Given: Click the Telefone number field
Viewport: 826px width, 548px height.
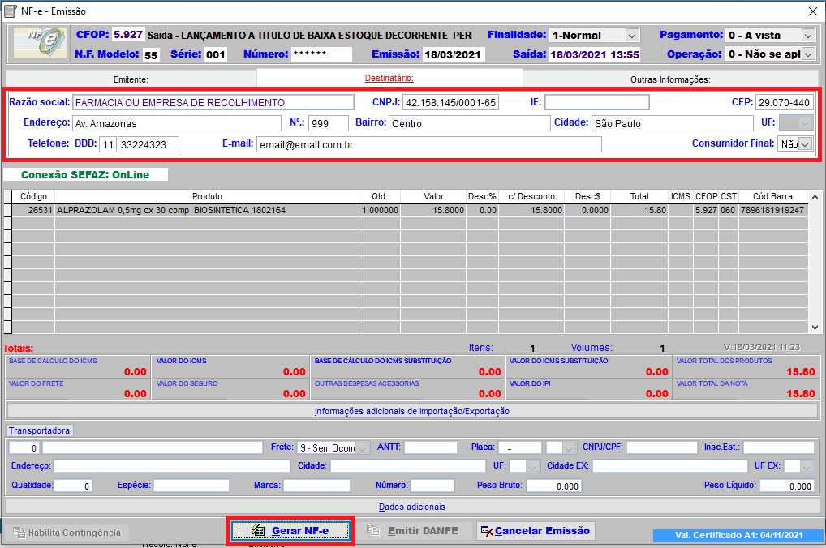Looking at the screenshot, I should 148,144.
